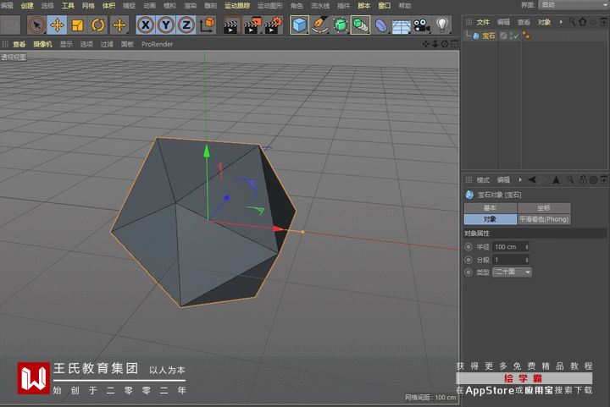
Task: Open attribute manager 模式 menu
Action: click(x=483, y=180)
